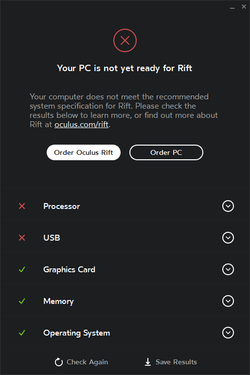Click the circular refresh icon for Check Again
Screen dimensions: 250x375
[58, 362]
